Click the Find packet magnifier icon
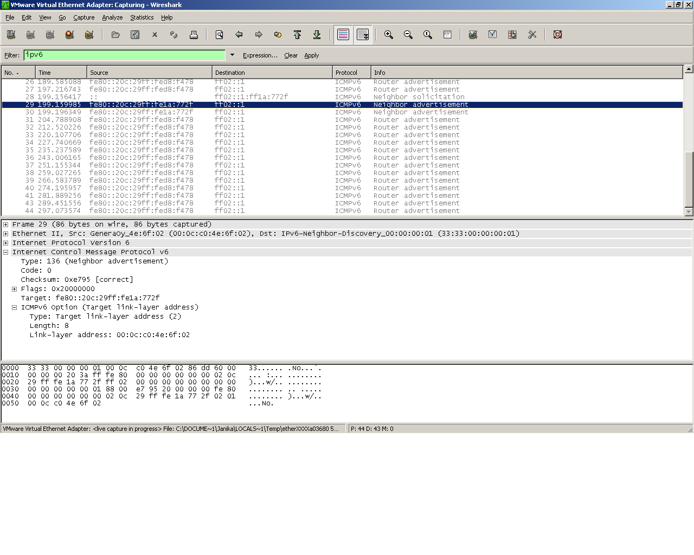Viewport: 694px width, 555px height. pyautogui.click(x=220, y=35)
